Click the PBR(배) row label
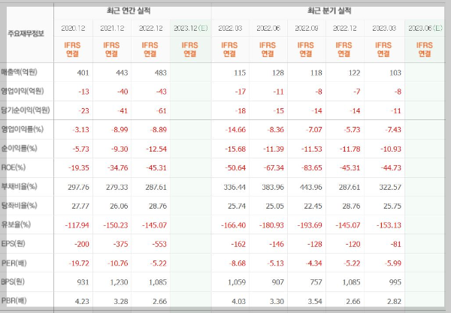This screenshot has width=451, height=313. 14,301
